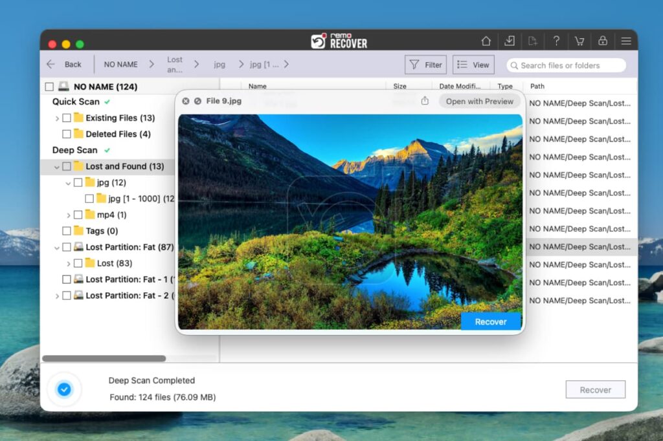The width and height of the screenshot is (663, 441).
Task: Open the View options button
Action: tap(473, 65)
